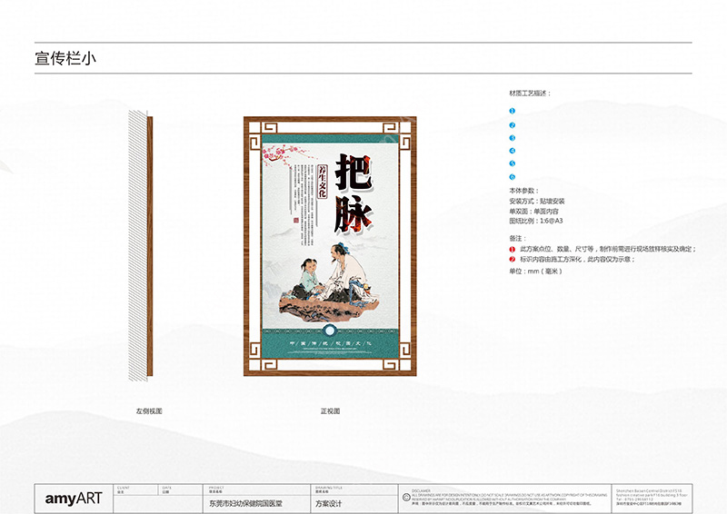Image resolution: width=727 pixels, height=514 pixels.
Task: Select the line '安装方式：贴墙安装'
Action: point(537,202)
